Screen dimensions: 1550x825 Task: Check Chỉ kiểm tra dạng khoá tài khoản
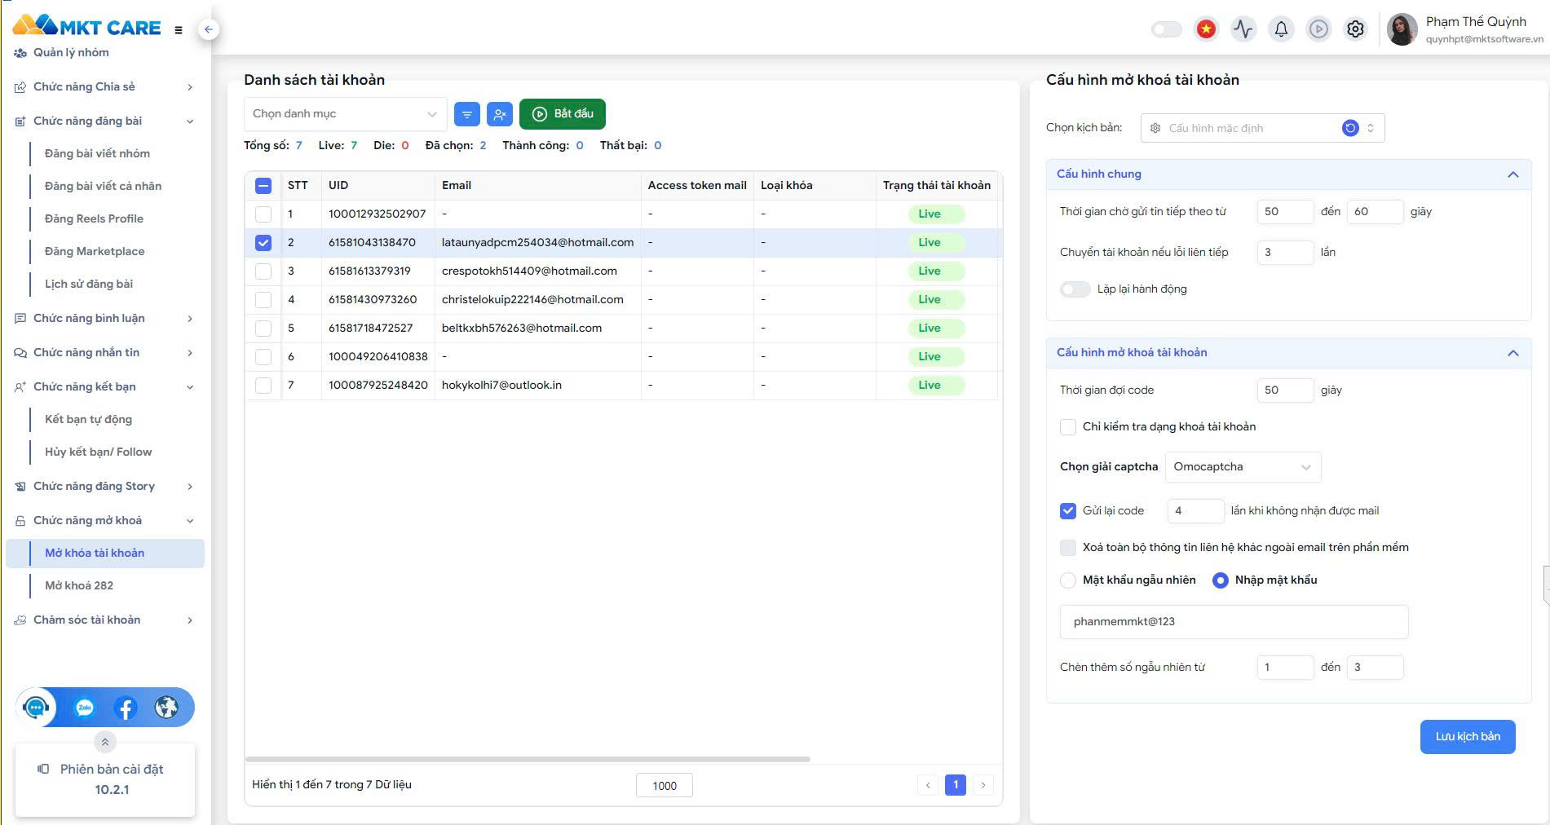[1068, 427]
